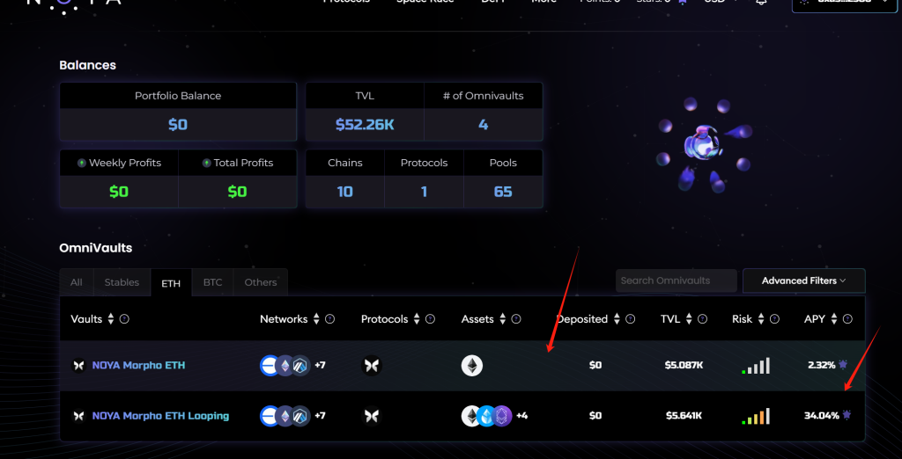The image size is (902, 459).
Task: Open help icon beside Deposited header
Action: [631, 319]
